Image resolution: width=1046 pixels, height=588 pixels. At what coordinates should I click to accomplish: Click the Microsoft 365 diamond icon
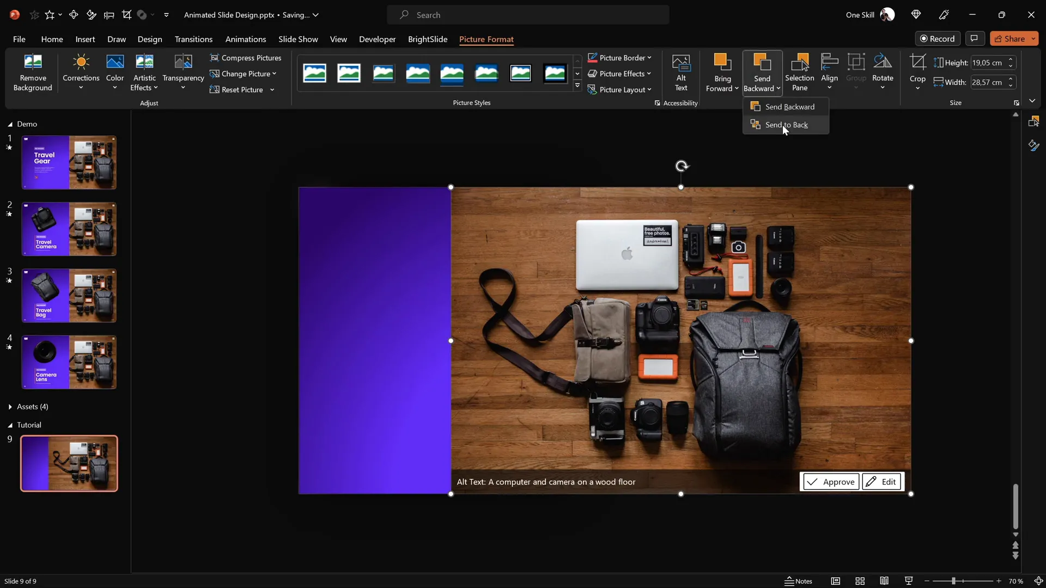point(916,15)
